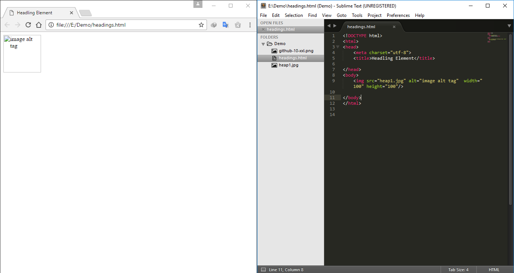Jump to previous tab with left arrow
This screenshot has height=273, width=514.
pyautogui.click(x=328, y=26)
